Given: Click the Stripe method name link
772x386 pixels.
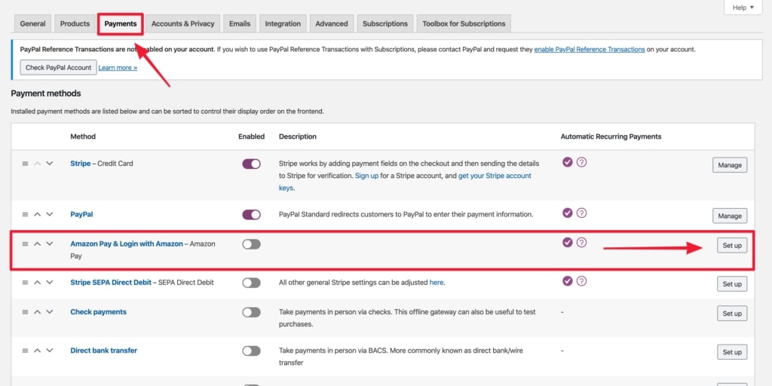Looking at the screenshot, I should [80, 164].
